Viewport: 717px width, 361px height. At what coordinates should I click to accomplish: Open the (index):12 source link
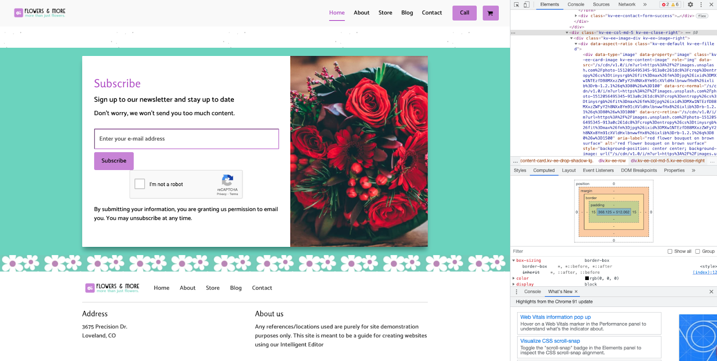point(705,272)
